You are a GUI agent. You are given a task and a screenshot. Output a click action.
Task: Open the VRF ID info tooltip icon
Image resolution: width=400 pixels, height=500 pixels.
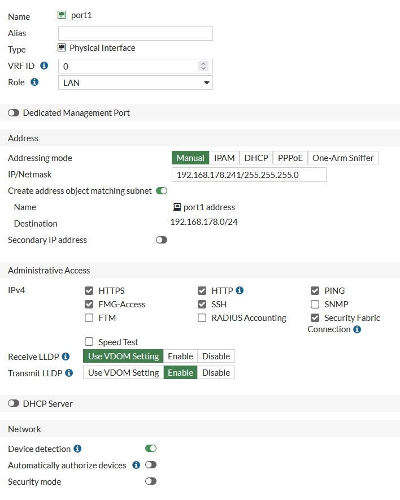click(x=44, y=66)
